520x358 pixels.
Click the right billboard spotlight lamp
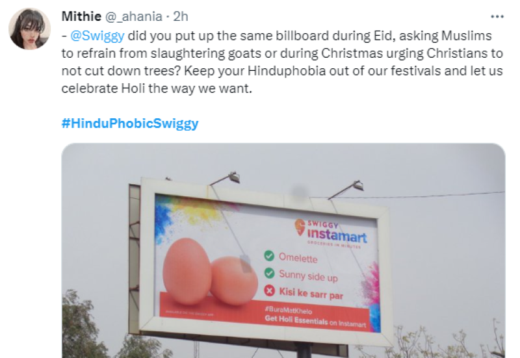[358, 185]
